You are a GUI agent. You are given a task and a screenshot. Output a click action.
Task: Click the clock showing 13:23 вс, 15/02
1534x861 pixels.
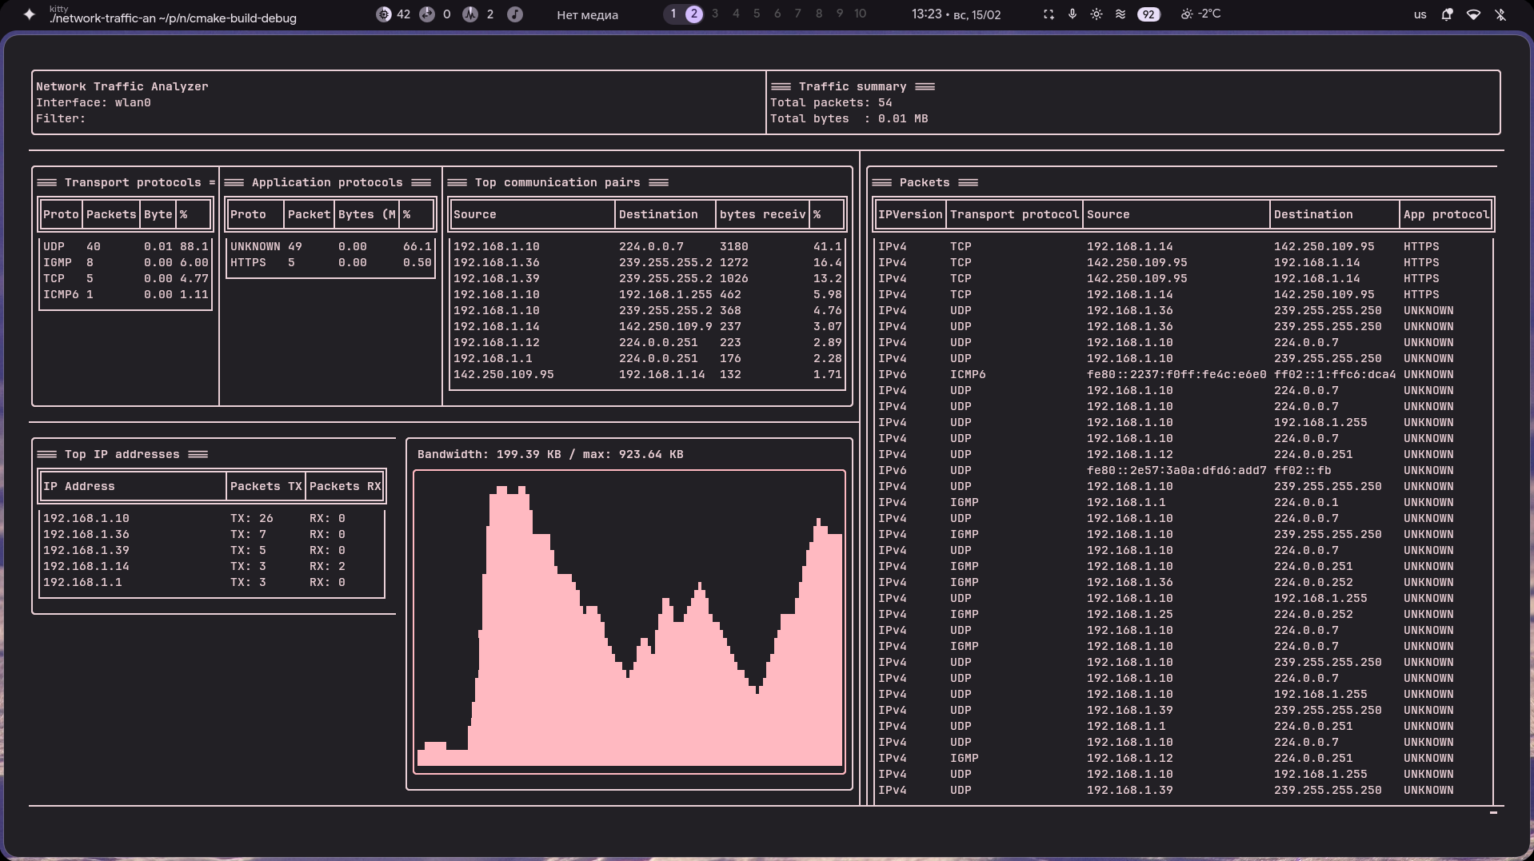957,14
